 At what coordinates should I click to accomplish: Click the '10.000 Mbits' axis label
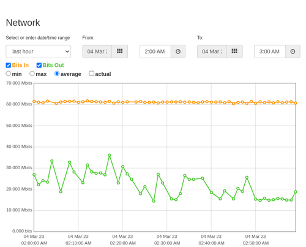coord(19,210)
